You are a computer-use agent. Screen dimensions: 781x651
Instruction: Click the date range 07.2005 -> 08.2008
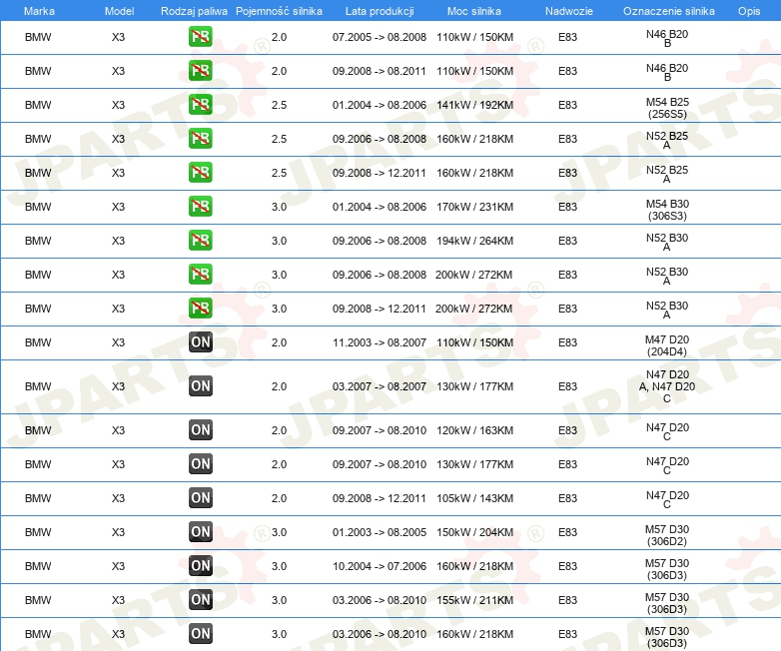click(380, 37)
